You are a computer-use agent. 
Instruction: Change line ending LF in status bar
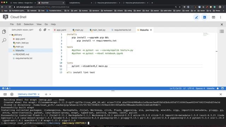(184, 89)
